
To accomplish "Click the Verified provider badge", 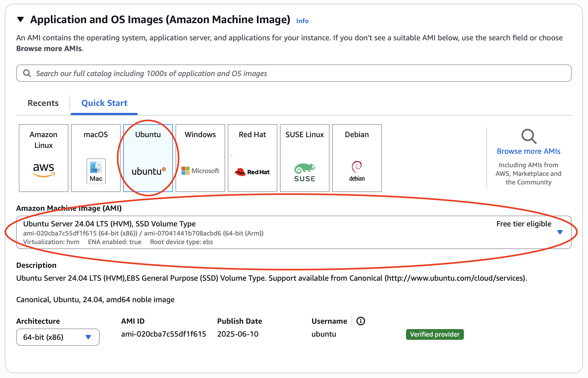I will [435, 334].
